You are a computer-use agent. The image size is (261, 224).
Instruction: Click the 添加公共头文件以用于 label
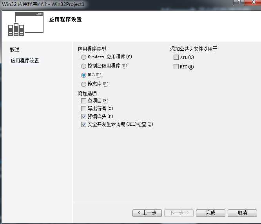tap(194, 49)
